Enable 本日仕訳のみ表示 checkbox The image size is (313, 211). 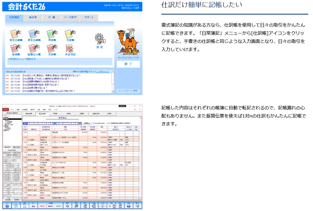93,123
